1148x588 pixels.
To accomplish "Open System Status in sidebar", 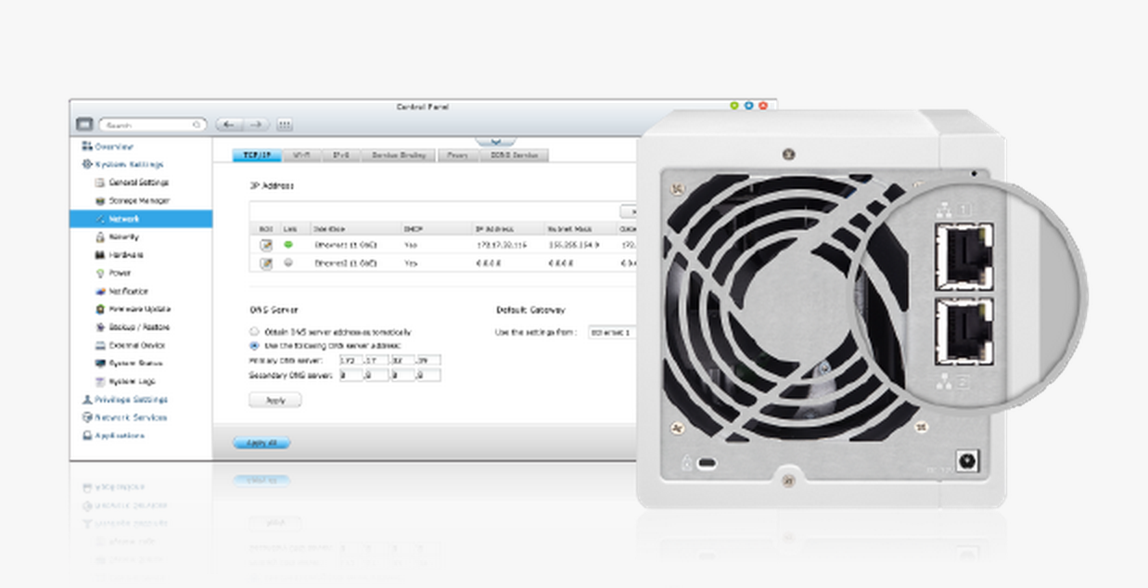I will point(128,363).
